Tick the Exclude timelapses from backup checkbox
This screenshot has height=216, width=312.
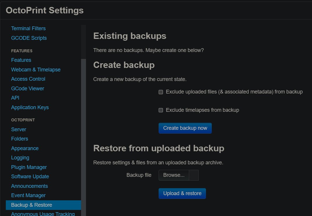click(x=161, y=110)
